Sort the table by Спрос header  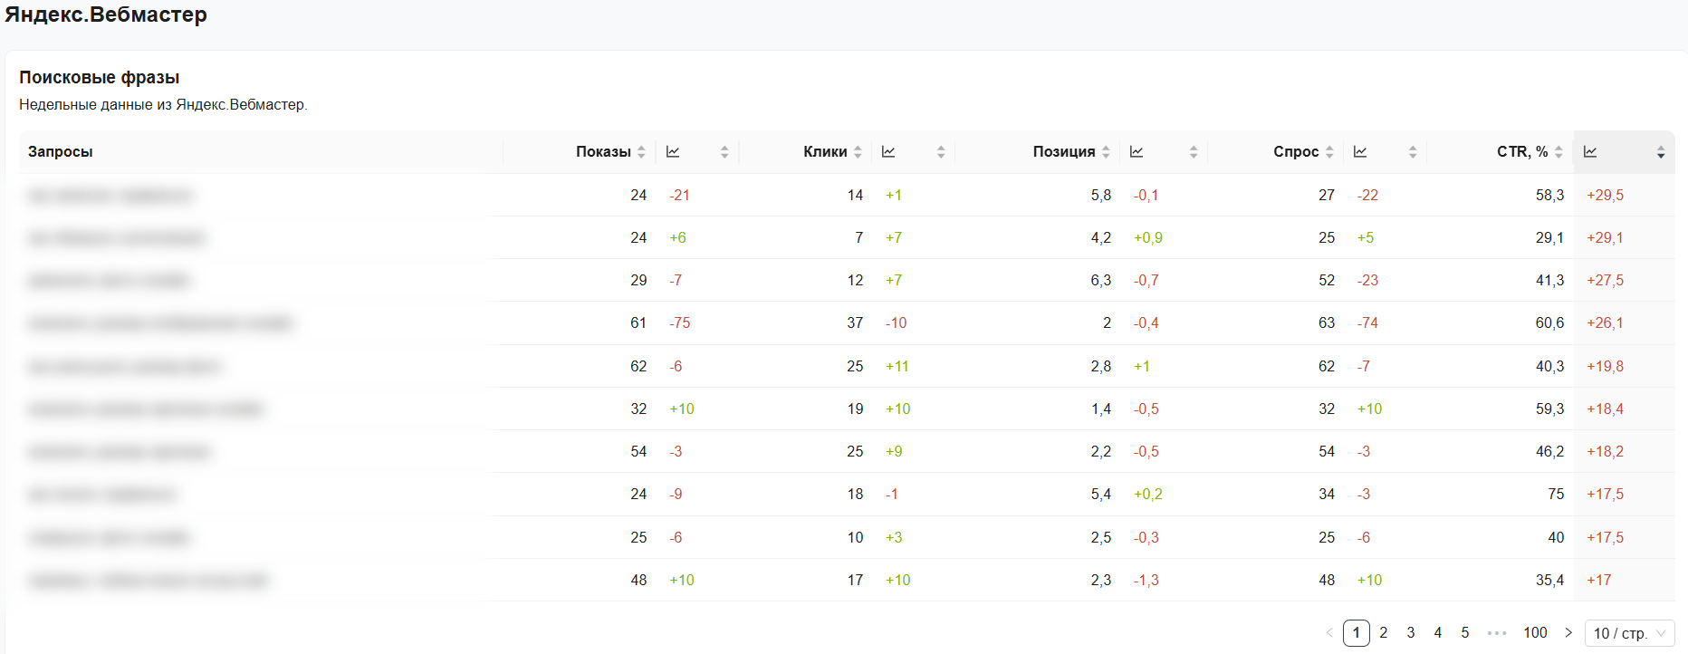1296,152
